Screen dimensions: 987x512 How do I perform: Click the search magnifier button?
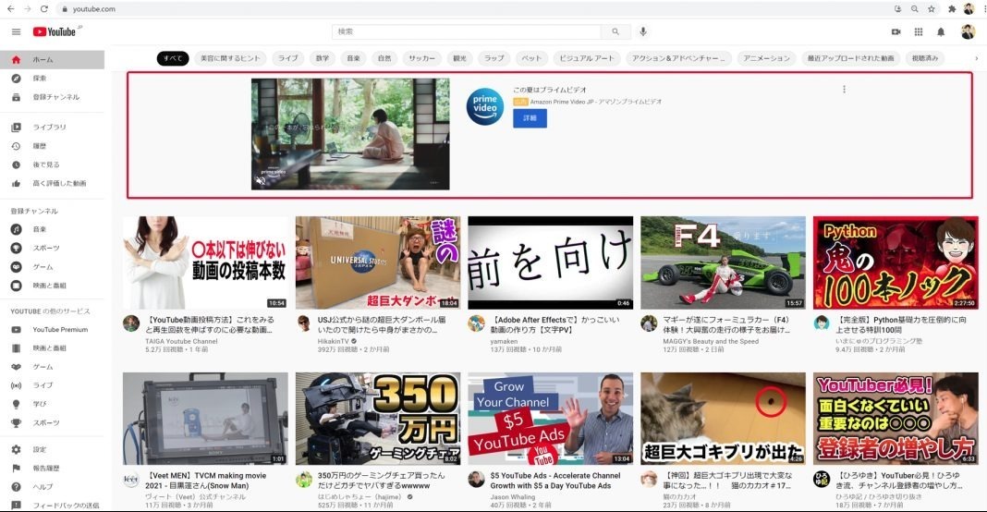click(615, 31)
